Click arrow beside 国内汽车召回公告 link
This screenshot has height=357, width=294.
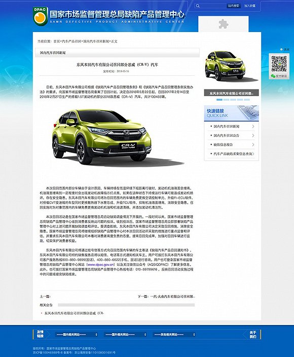pos(253,135)
